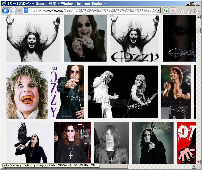
Task: Click the vertical scrollbar thumb
Action: [x=199, y=30]
